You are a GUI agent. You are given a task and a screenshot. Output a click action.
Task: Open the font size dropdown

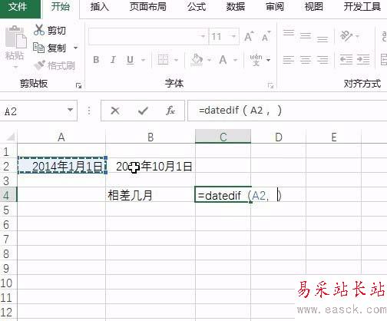point(233,36)
